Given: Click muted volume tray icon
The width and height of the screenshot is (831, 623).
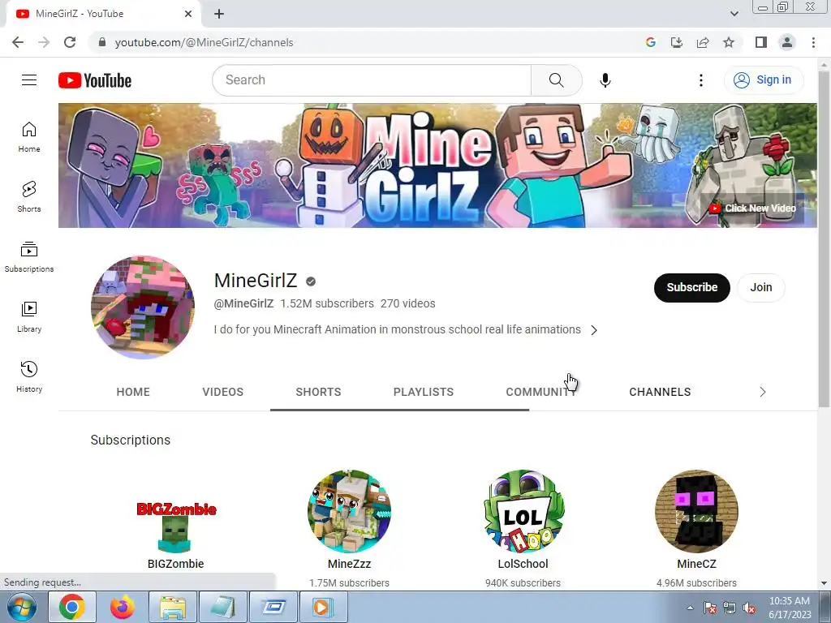Looking at the screenshot, I should click(749, 608).
